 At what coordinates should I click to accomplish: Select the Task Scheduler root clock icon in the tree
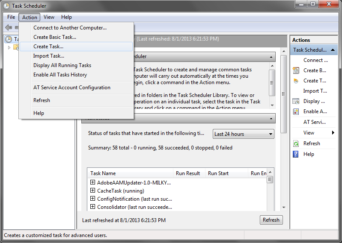(x=9, y=39)
